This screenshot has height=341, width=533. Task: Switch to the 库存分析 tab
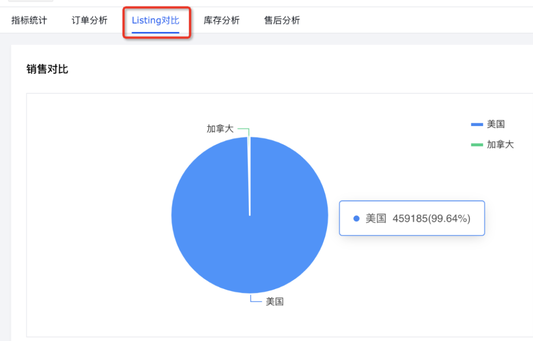point(222,20)
